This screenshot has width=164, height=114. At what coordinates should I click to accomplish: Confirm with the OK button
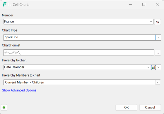pos(126,107)
